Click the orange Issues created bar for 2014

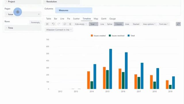tap(89, 80)
